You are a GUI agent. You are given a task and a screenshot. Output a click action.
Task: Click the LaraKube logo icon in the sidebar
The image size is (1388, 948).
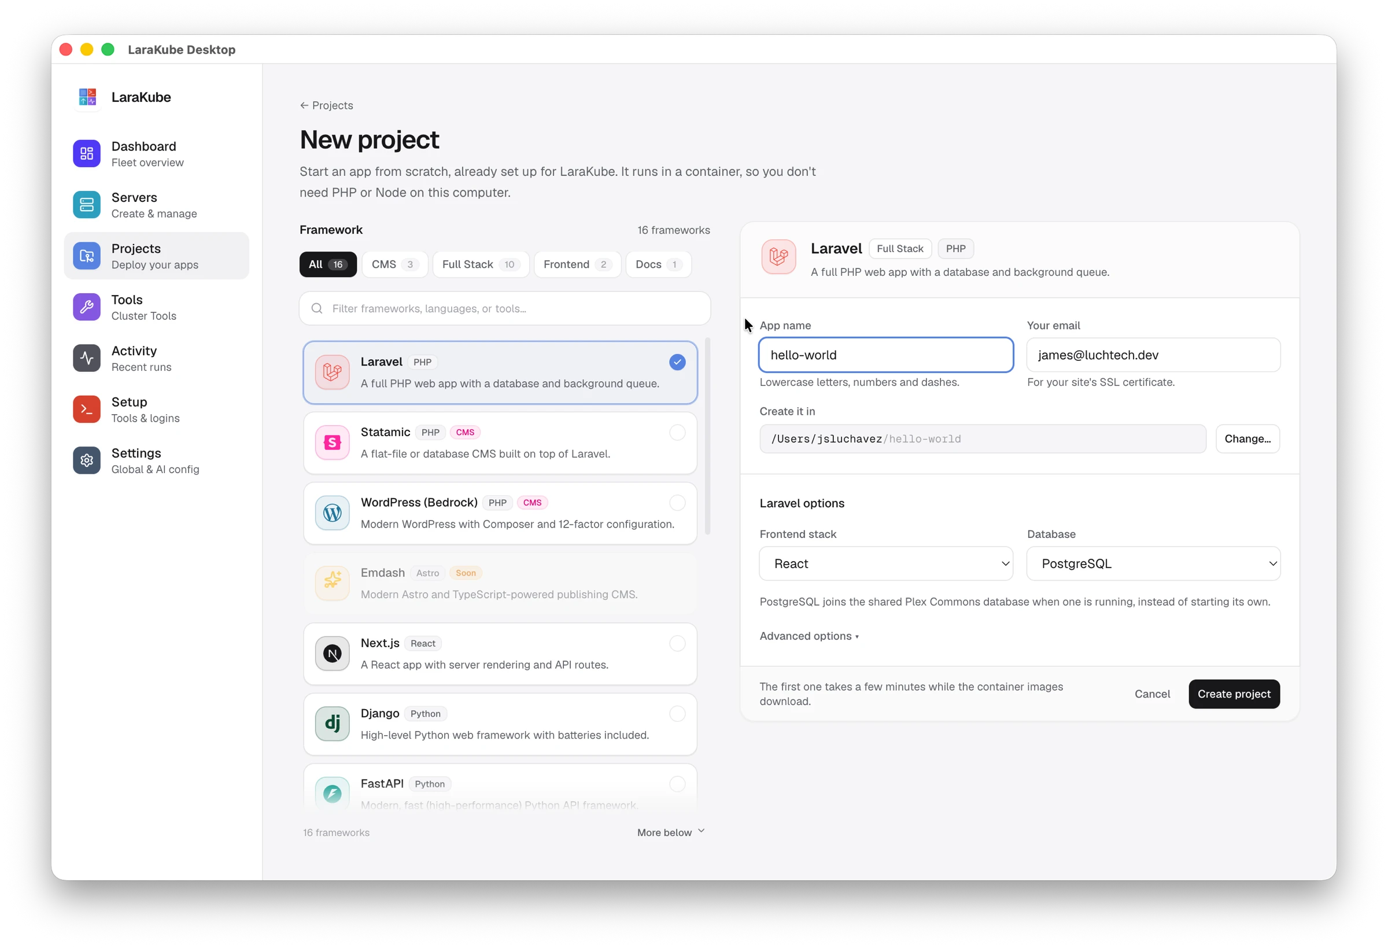point(87,97)
